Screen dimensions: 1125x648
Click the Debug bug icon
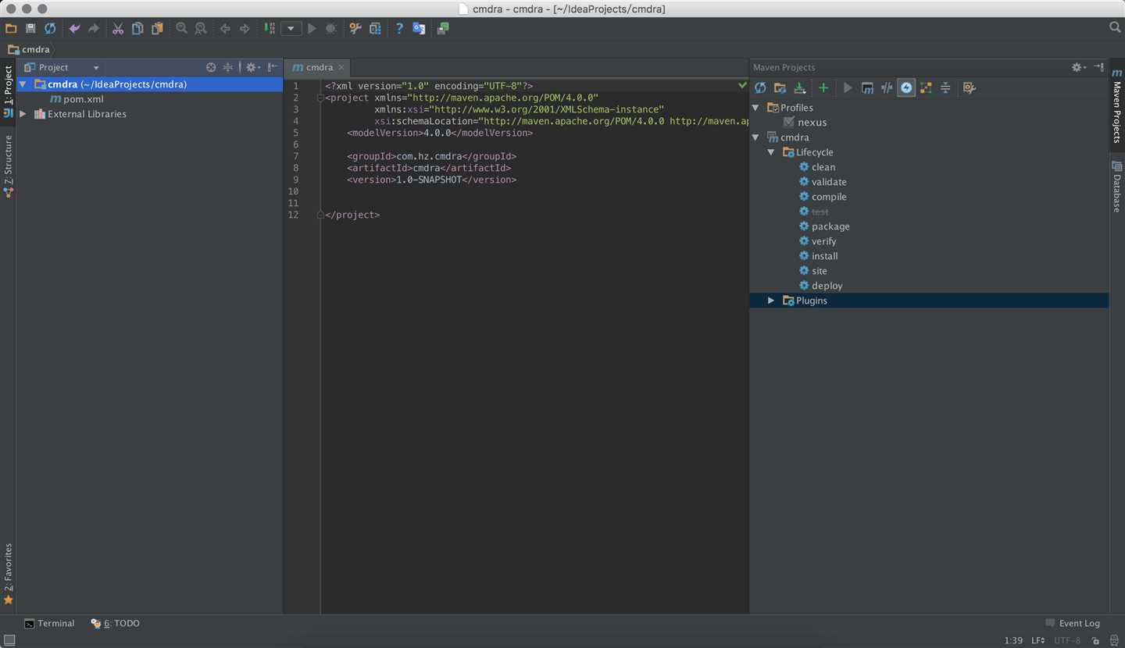(x=331, y=28)
